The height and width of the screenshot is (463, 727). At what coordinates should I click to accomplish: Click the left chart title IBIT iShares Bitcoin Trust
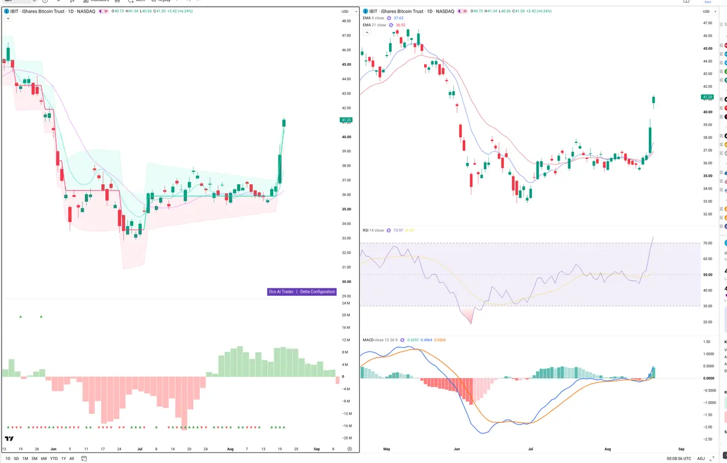(39, 12)
